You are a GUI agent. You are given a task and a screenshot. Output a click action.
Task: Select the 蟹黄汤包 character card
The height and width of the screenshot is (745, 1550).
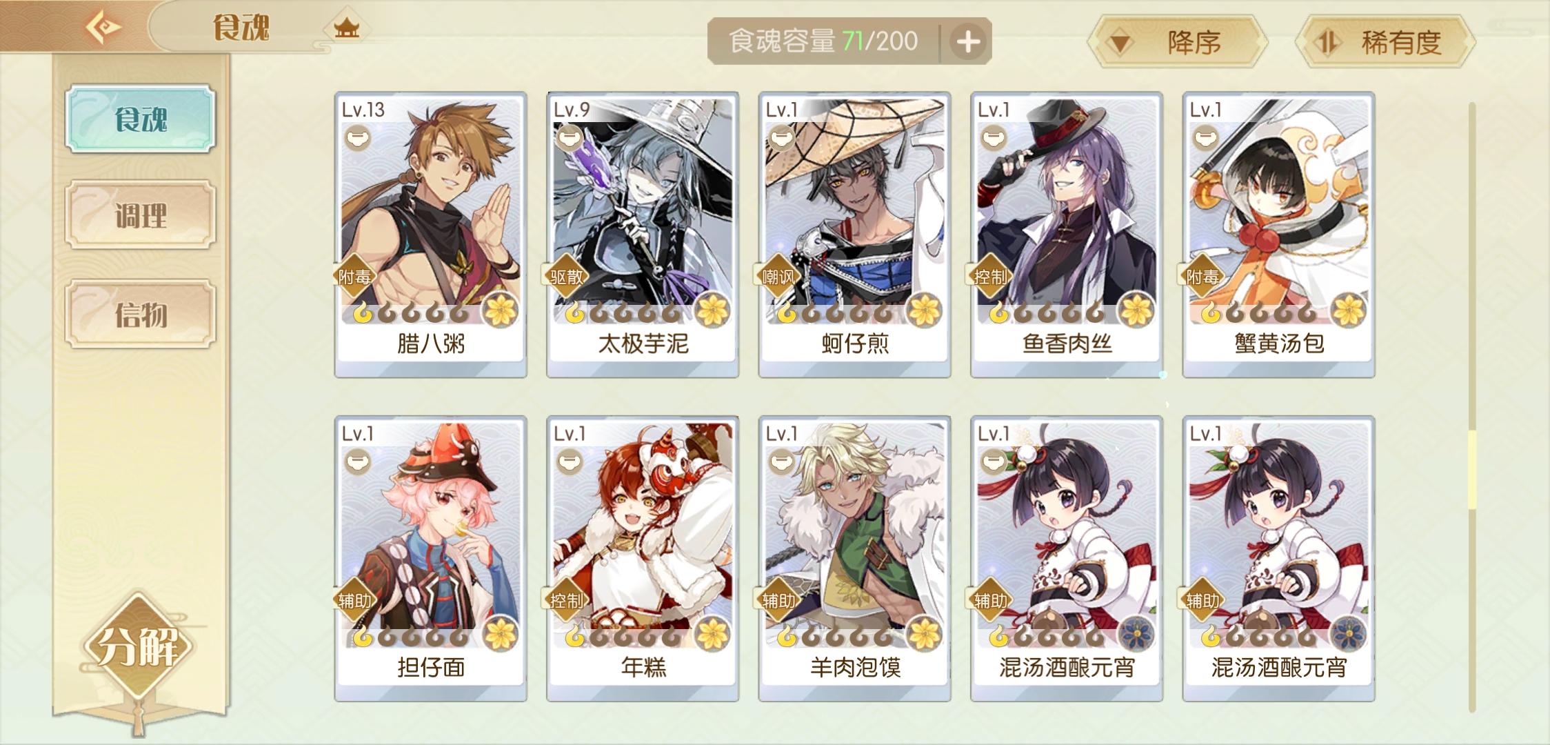point(1279,234)
